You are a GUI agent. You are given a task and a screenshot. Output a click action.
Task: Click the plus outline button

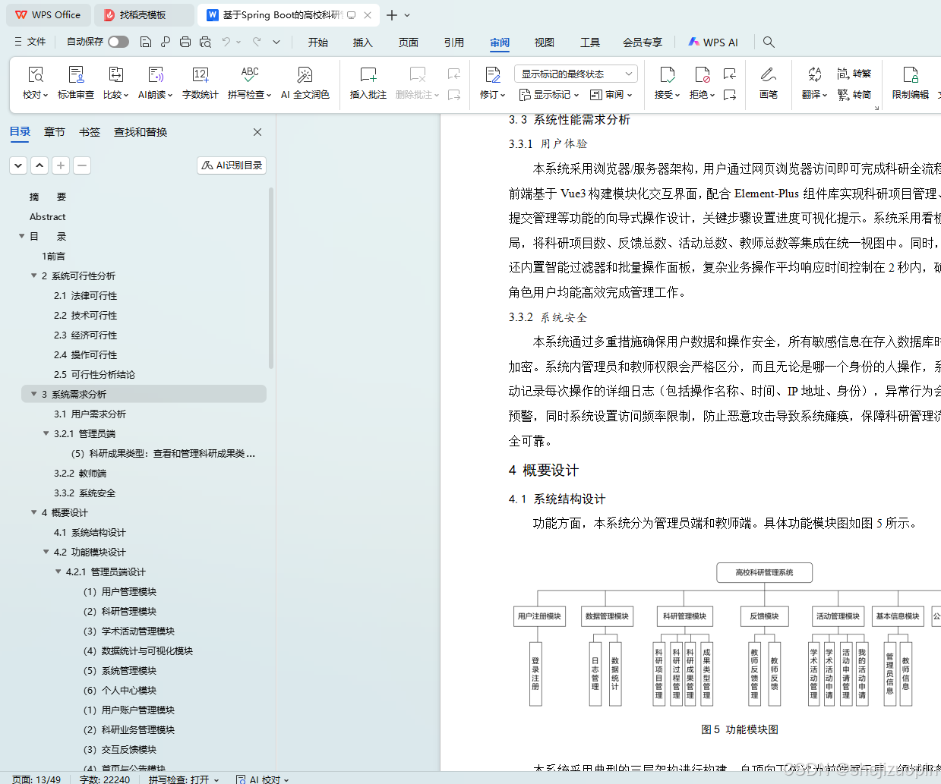click(61, 165)
